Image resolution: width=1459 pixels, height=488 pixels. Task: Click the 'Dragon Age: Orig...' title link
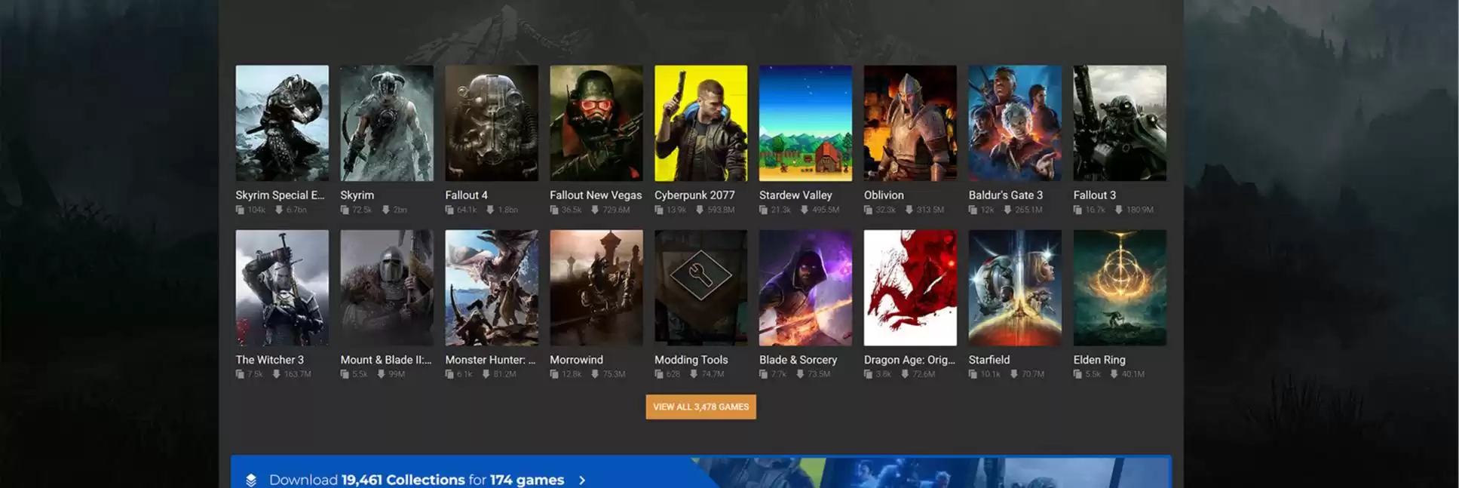(x=909, y=360)
